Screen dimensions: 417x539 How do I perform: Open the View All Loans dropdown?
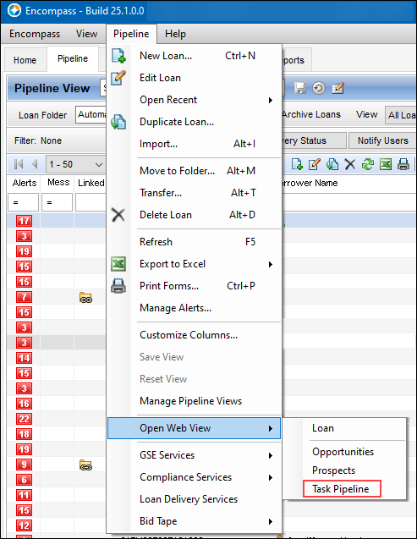coord(401,115)
